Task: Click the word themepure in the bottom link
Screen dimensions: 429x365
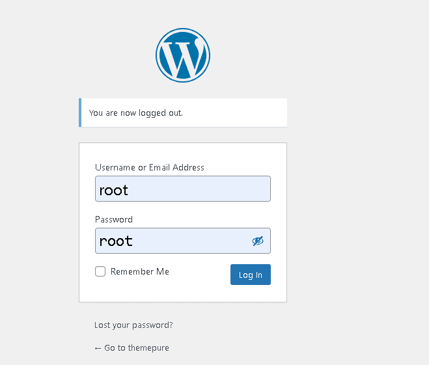Action: click(x=148, y=348)
